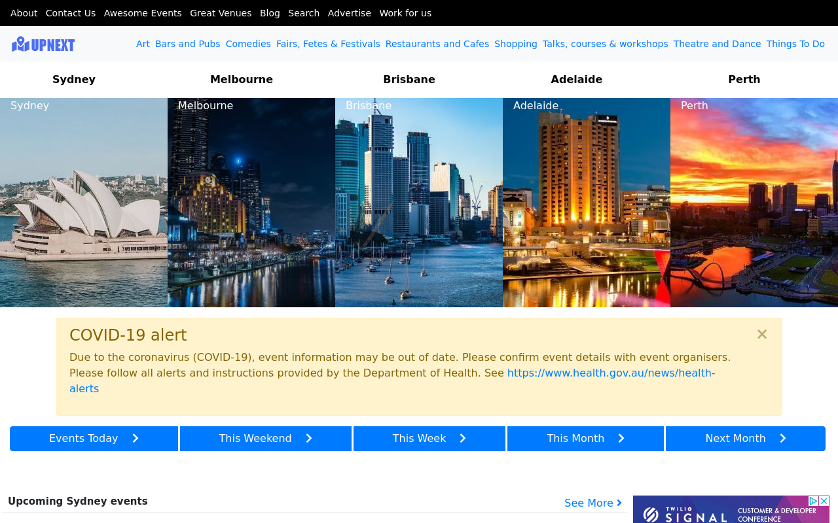
Task: Open the Contact Us page
Action: point(71,13)
